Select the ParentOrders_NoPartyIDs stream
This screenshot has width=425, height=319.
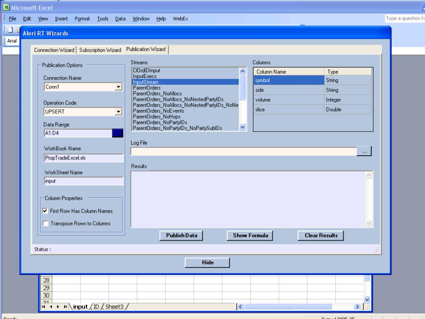[x=186, y=123]
